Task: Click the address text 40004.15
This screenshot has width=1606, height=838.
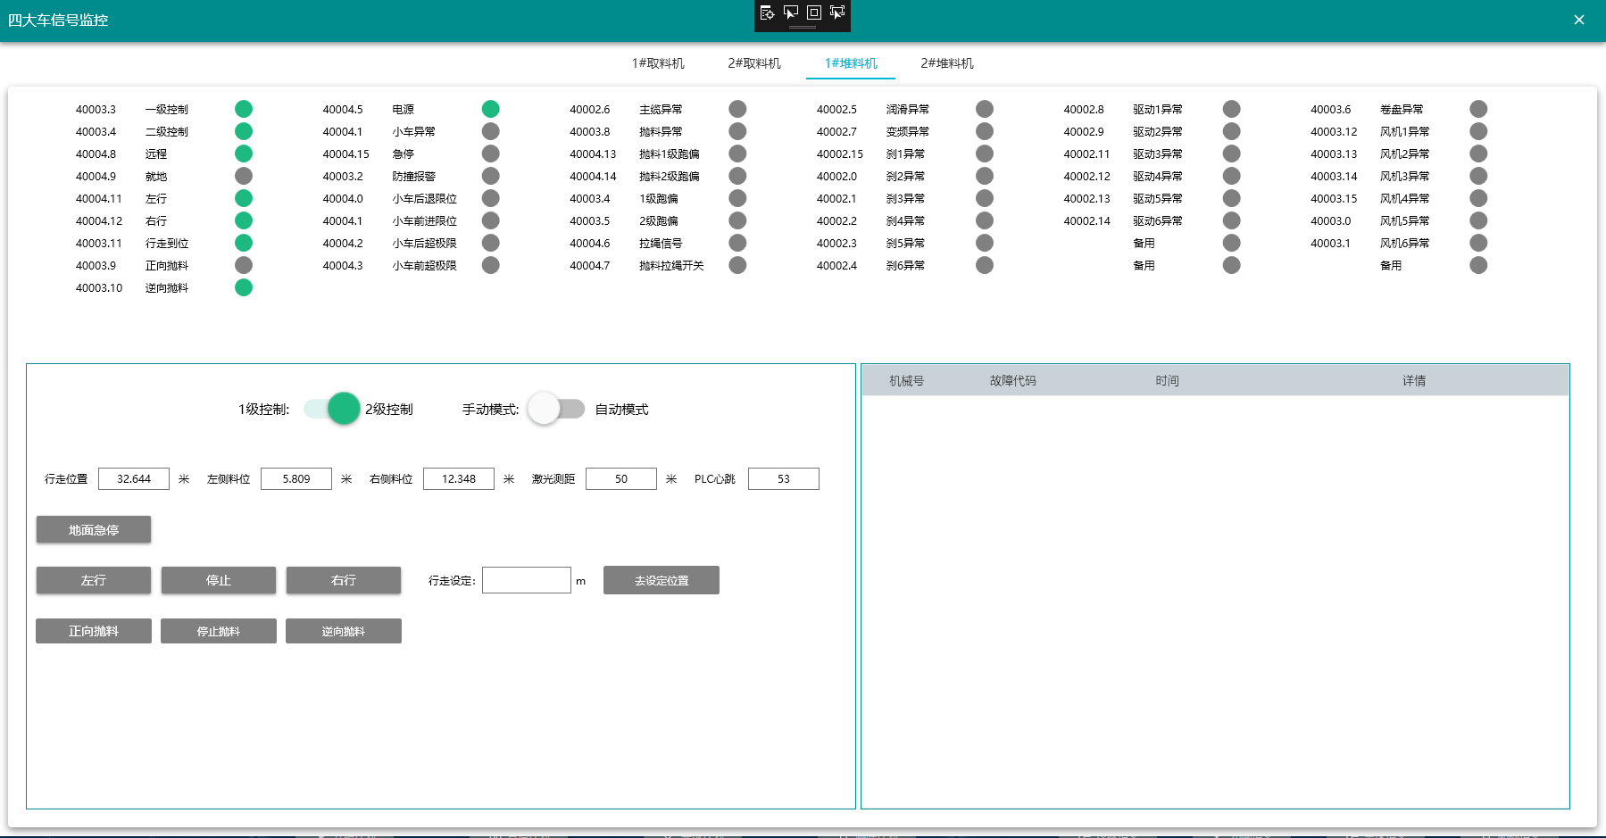Action: (x=345, y=153)
